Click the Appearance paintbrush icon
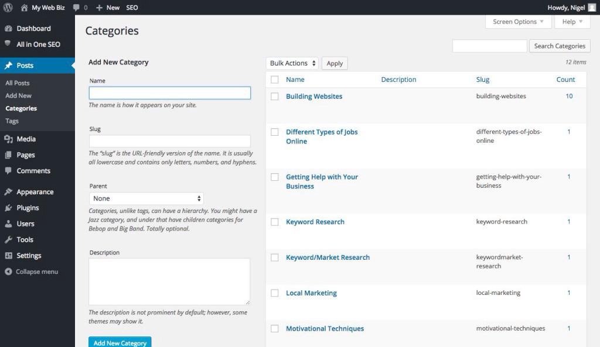 point(8,192)
